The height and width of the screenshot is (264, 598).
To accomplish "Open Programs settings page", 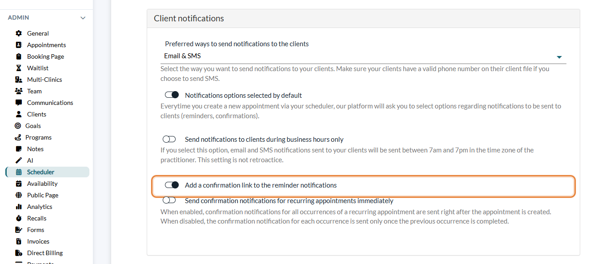I will pos(38,137).
